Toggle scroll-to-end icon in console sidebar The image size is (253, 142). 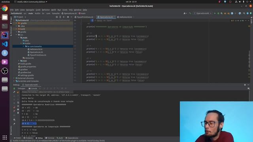pyautogui.click(x=18, y=106)
